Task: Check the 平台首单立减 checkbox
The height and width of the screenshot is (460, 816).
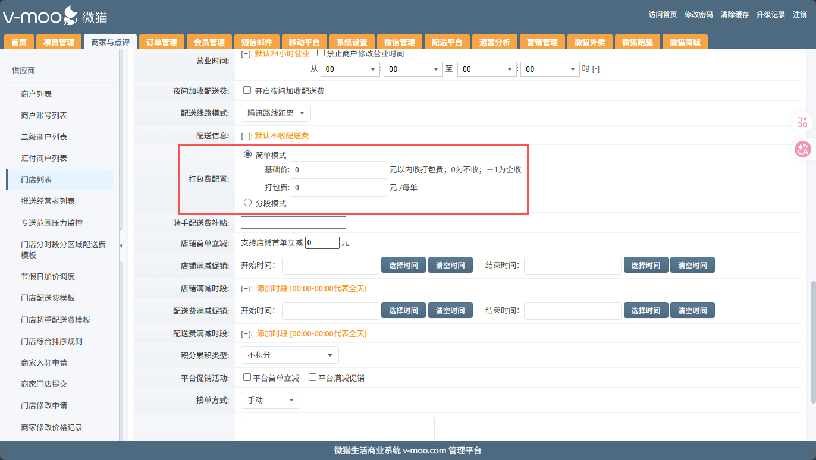Action: pyautogui.click(x=247, y=377)
